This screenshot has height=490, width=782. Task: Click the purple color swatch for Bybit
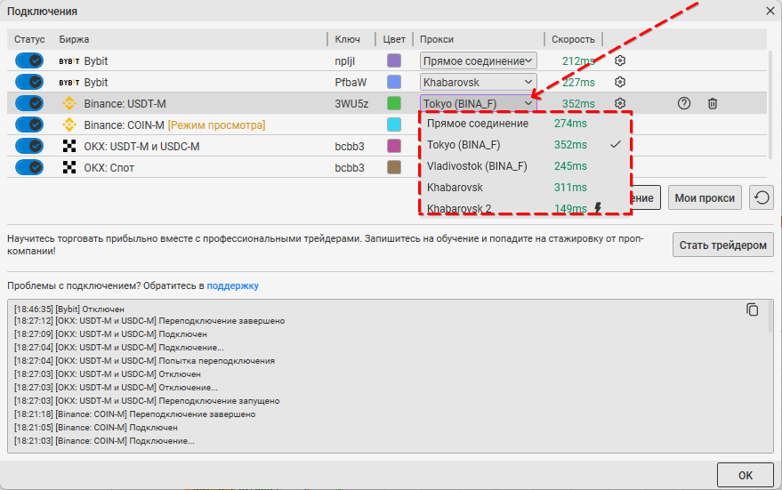394,60
